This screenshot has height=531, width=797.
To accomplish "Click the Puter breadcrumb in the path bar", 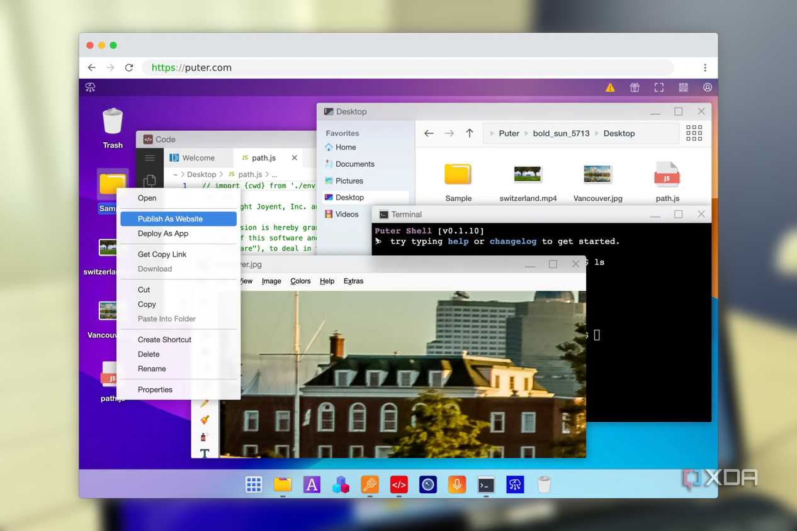I will coord(509,133).
